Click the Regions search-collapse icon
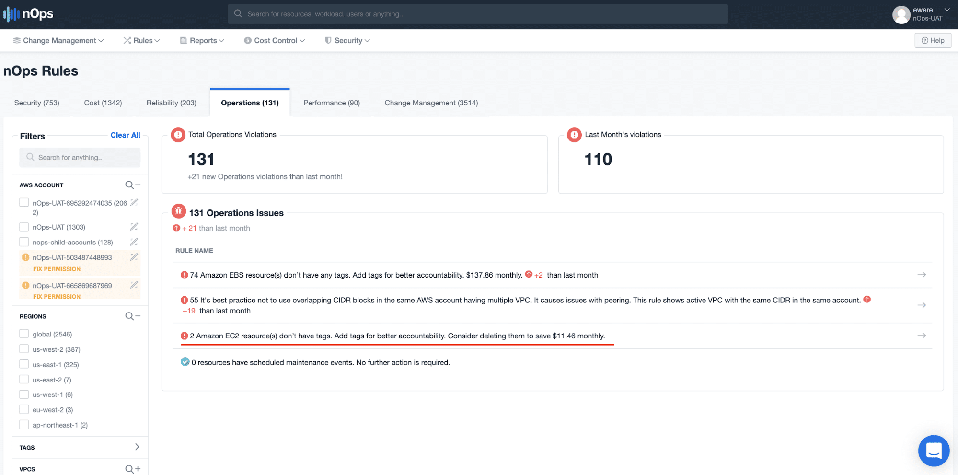The height and width of the screenshot is (475, 958). 133,316
